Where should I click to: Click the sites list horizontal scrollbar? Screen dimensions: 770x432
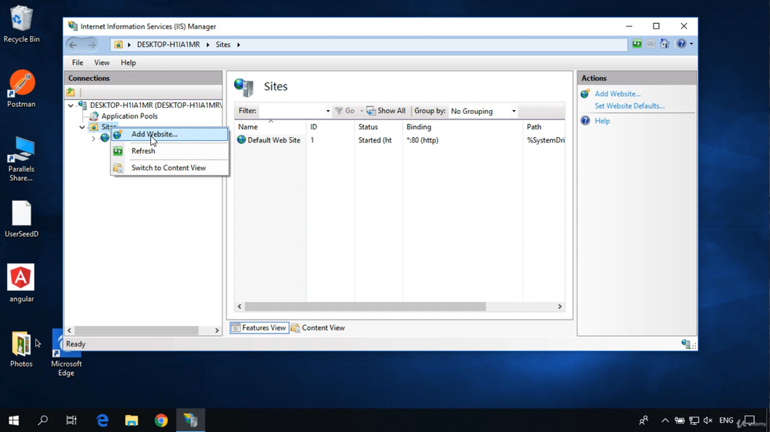365,306
